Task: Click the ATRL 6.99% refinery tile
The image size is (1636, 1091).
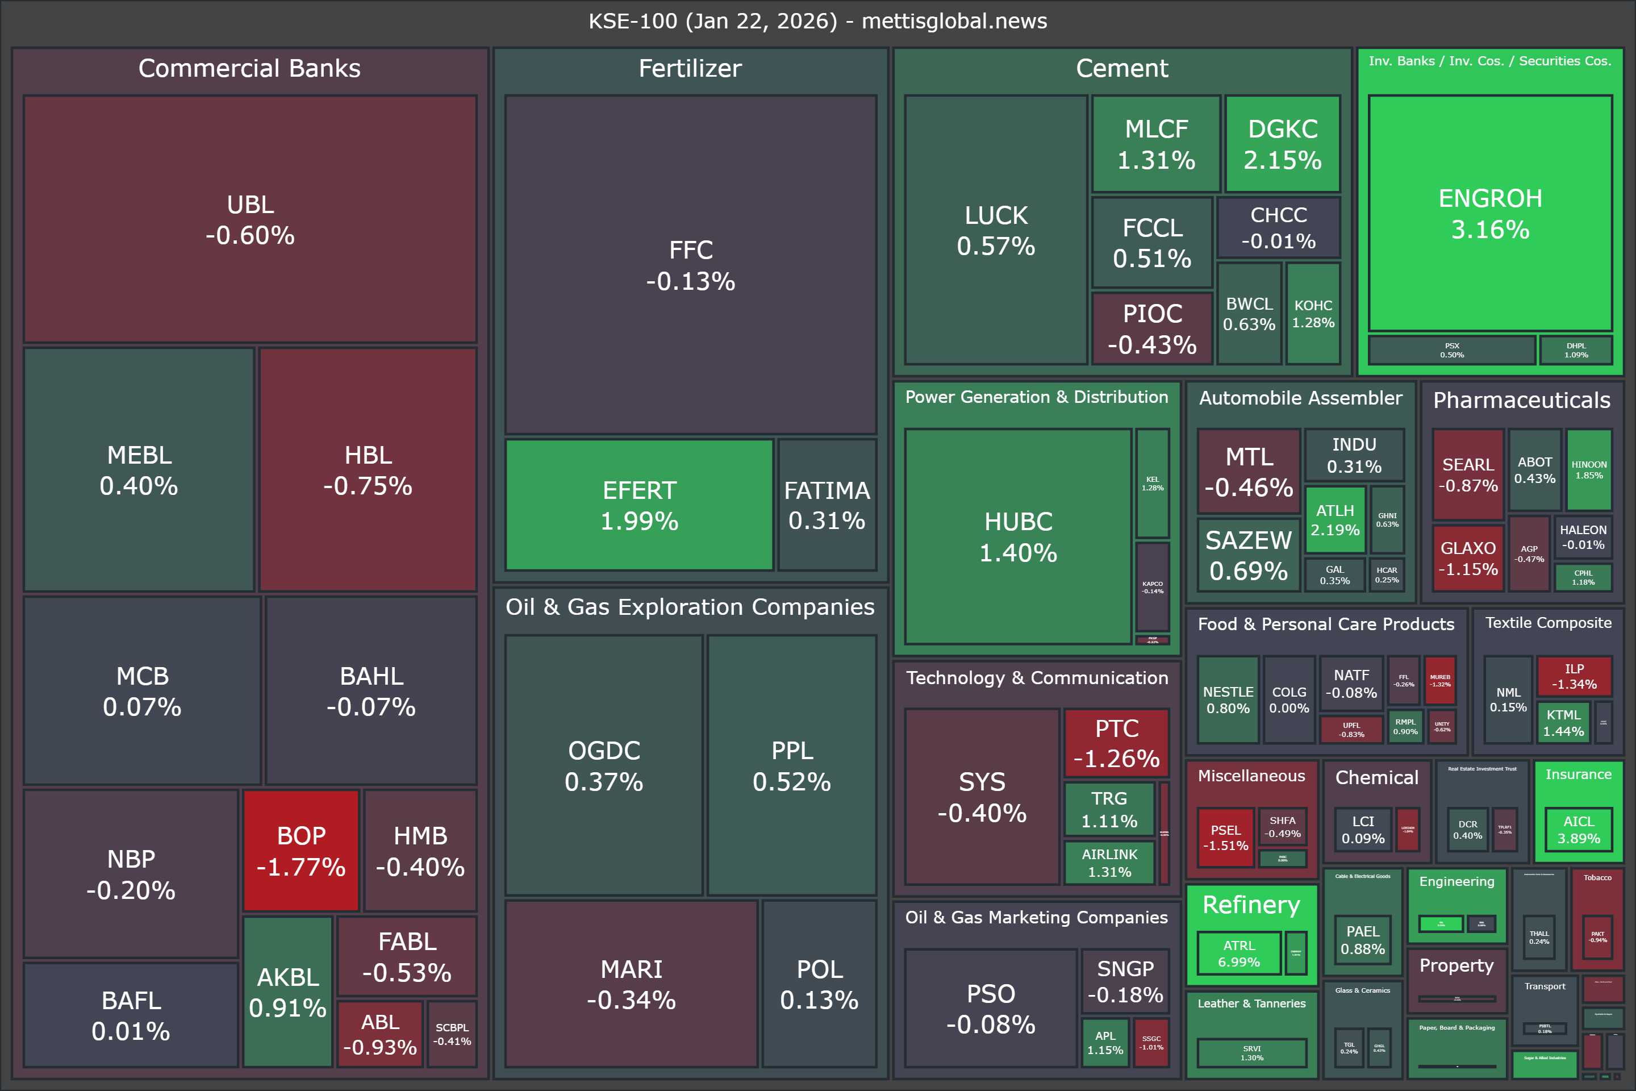Action: [x=1238, y=953]
